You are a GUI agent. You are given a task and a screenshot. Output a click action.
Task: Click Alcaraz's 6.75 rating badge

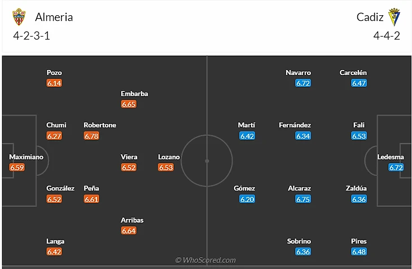point(303,199)
